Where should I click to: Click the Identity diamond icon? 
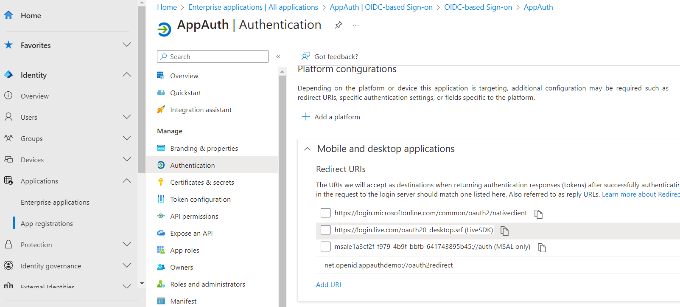point(8,75)
